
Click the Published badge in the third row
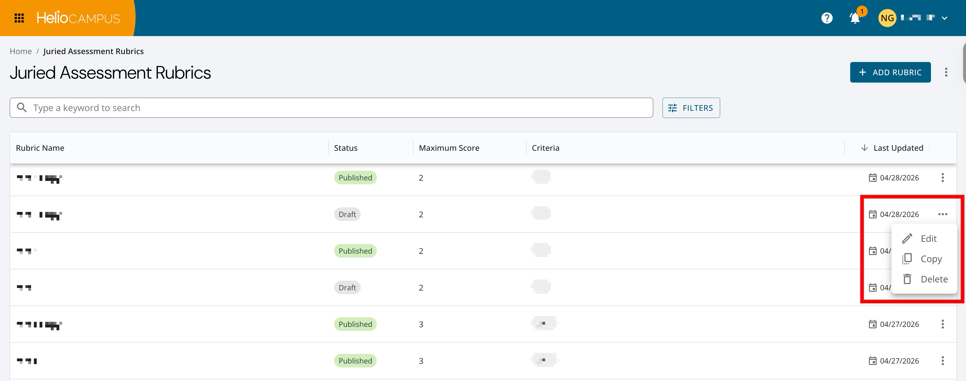pos(355,251)
